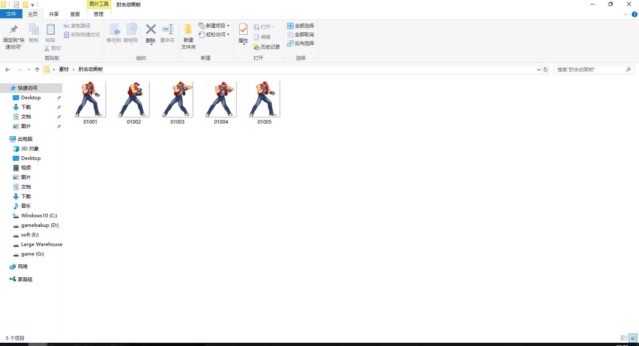This screenshot has height=346, width=639.
Task: Click Paste shortcut (粘贴快捷方式)
Action: click(x=82, y=35)
